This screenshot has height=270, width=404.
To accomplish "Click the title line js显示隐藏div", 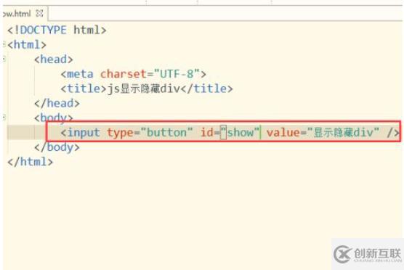I will point(147,89).
